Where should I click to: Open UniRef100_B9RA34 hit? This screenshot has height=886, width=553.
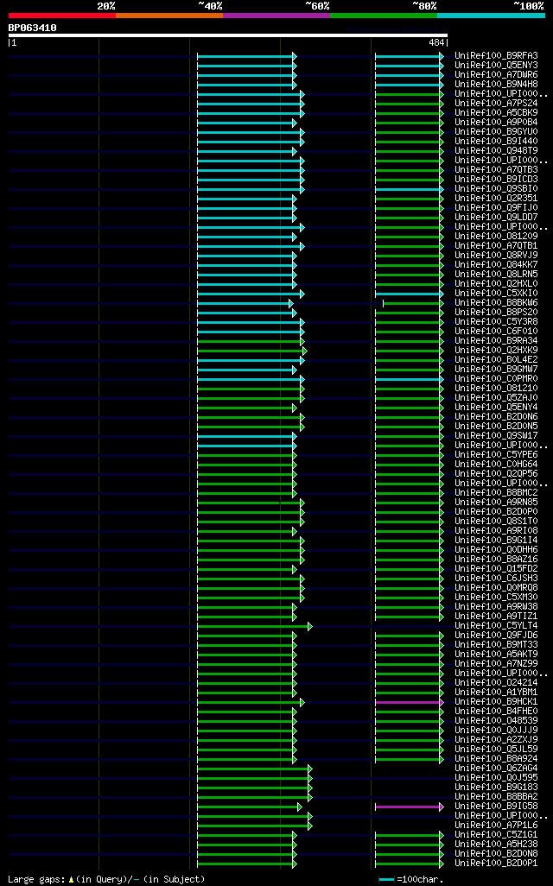[497, 341]
